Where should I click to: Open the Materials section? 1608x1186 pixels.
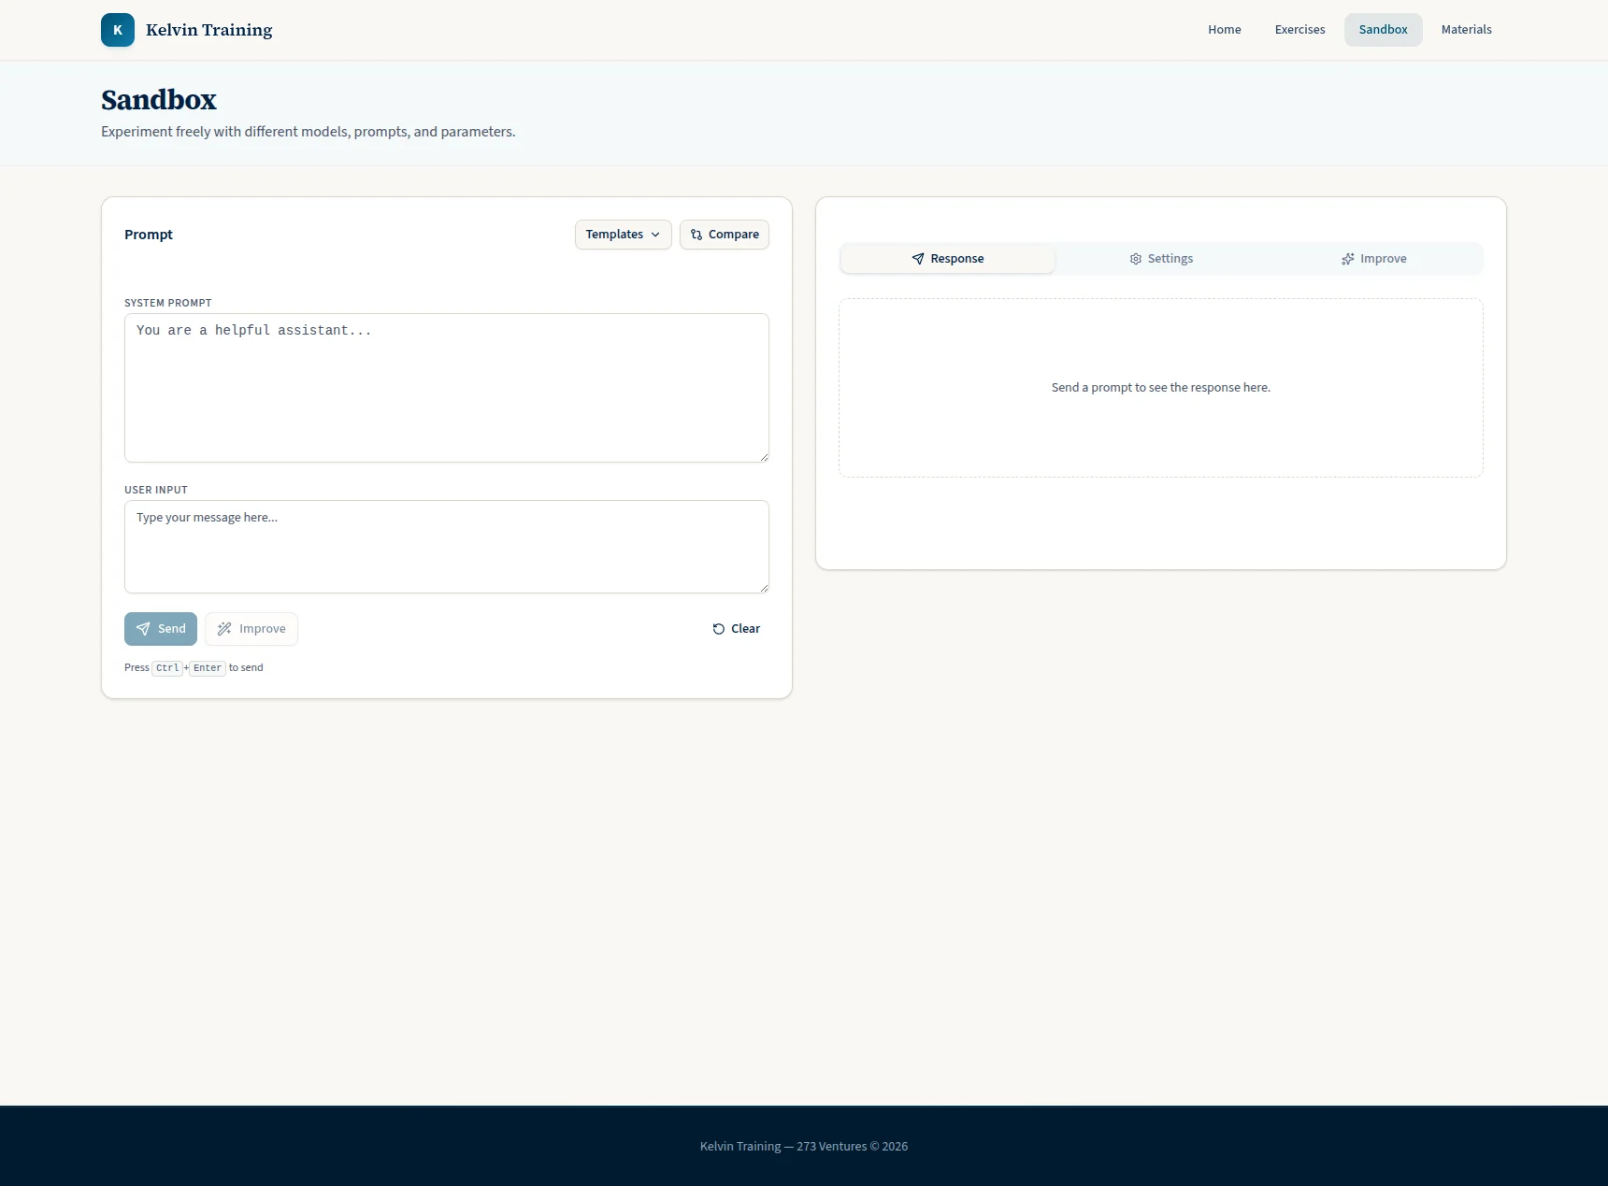(1466, 29)
